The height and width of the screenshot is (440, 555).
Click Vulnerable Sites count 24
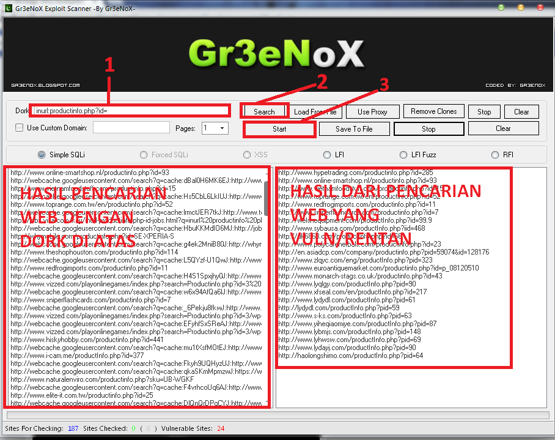tap(221, 428)
